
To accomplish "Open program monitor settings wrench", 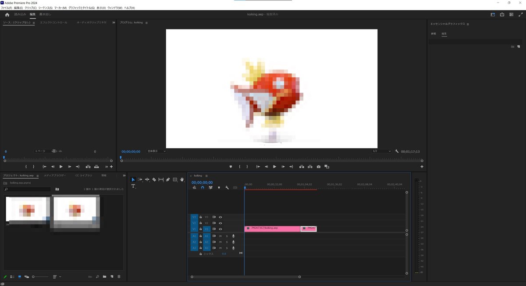I will (397, 151).
